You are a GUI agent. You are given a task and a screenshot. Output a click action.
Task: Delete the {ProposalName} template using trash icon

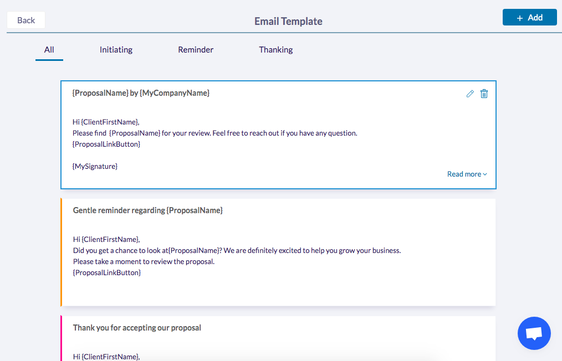[484, 94]
